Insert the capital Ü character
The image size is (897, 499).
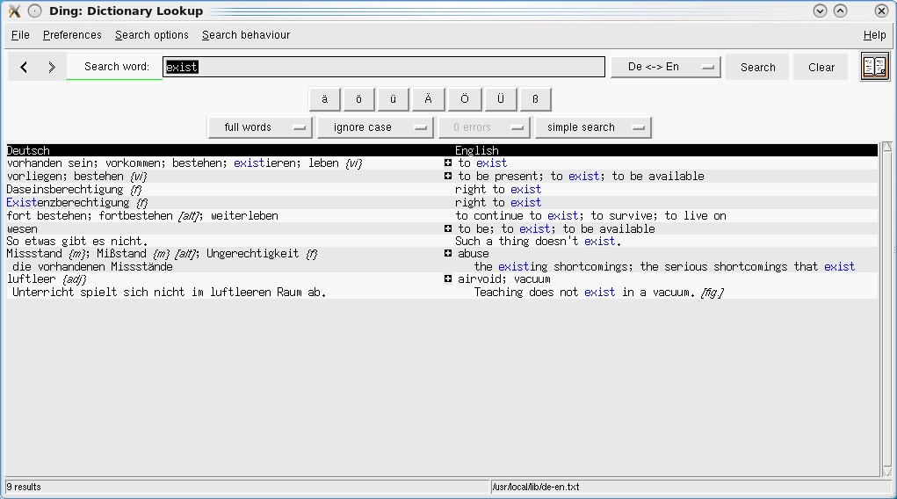coord(500,99)
